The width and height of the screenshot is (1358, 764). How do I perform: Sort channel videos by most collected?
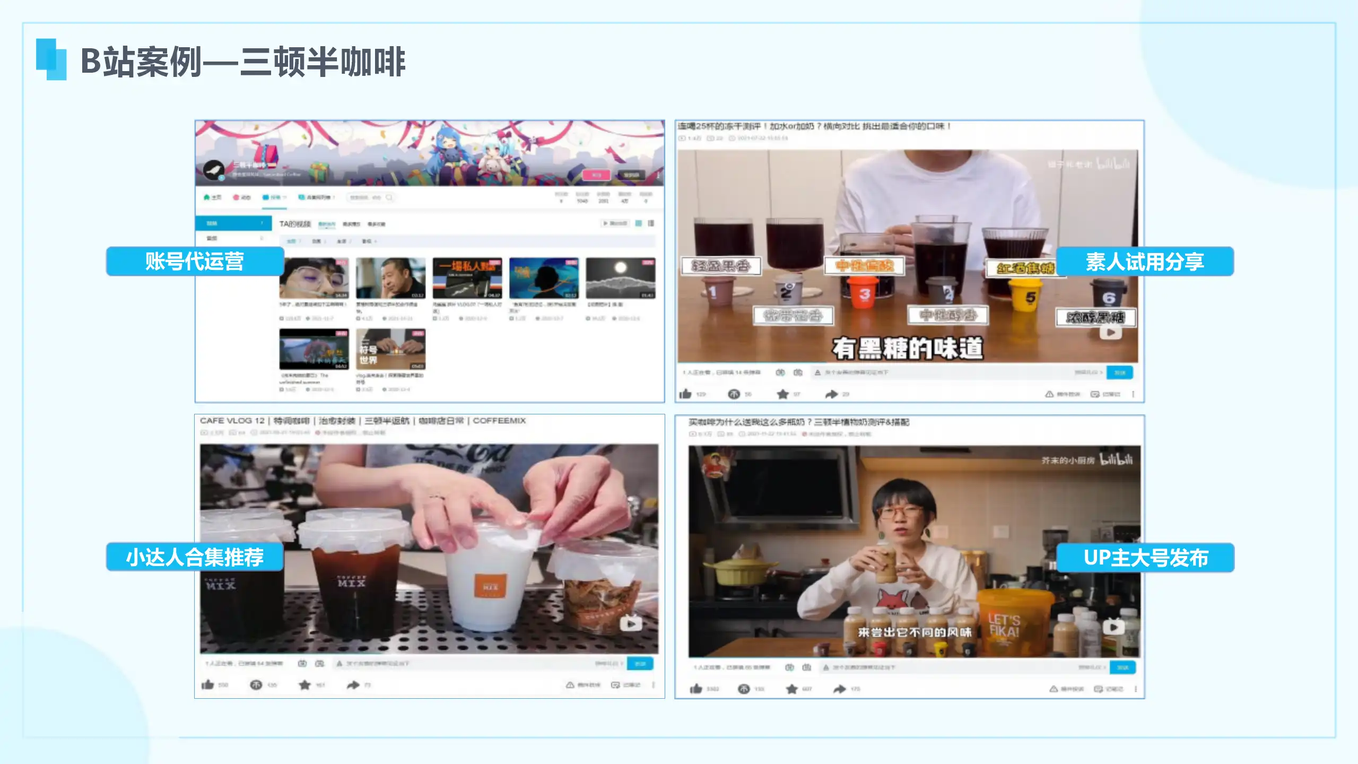pyautogui.click(x=377, y=224)
